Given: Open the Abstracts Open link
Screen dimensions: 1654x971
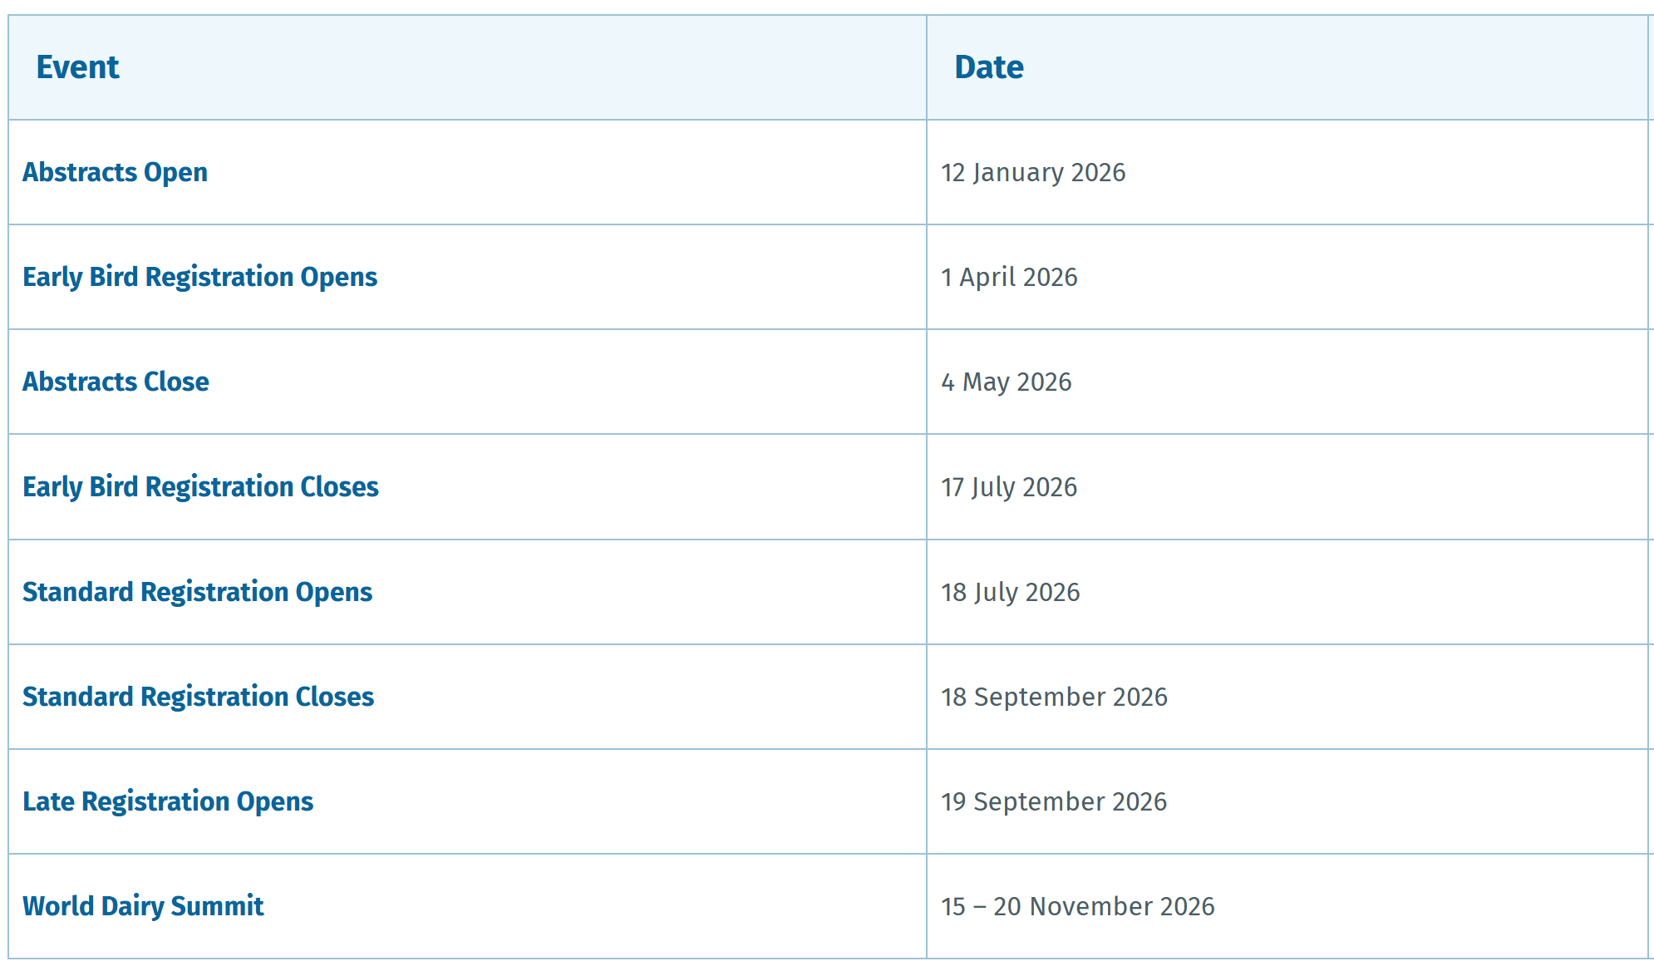Looking at the screenshot, I should click(115, 172).
